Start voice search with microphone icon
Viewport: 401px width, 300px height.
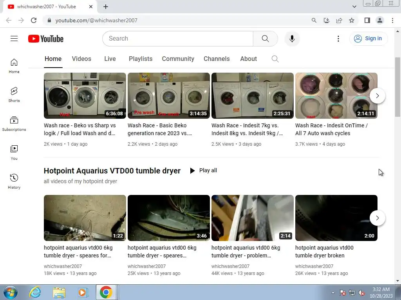pyautogui.click(x=292, y=39)
